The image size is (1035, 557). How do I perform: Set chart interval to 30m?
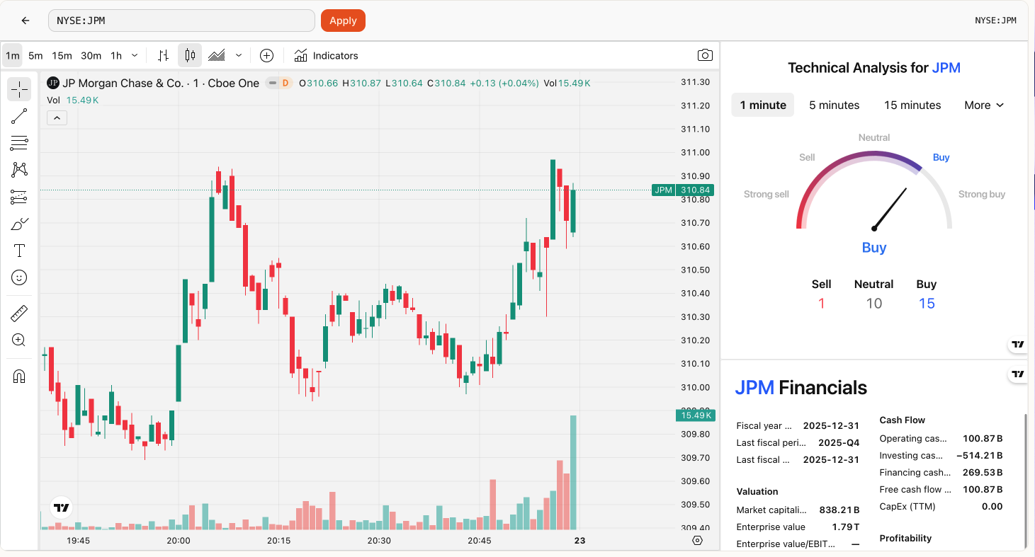91,55
